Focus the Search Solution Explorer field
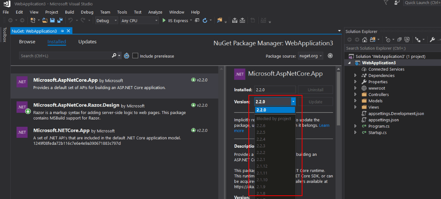This screenshot has width=441, height=199. click(x=392, y=48)
